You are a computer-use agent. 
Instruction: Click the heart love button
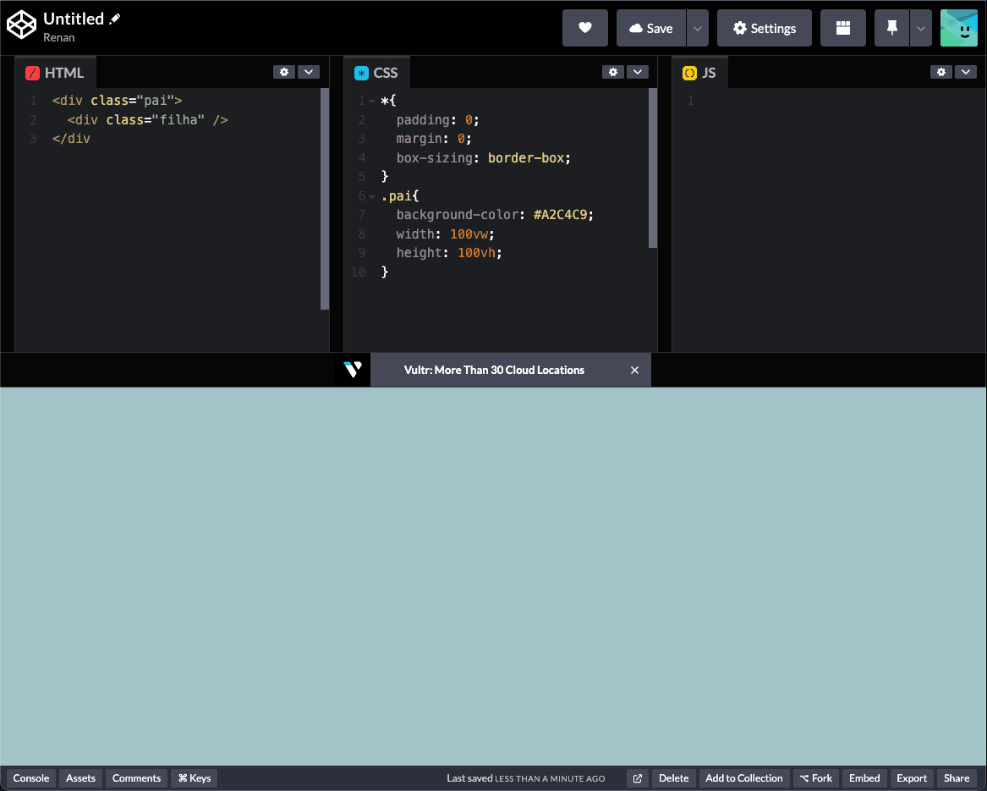584,28
